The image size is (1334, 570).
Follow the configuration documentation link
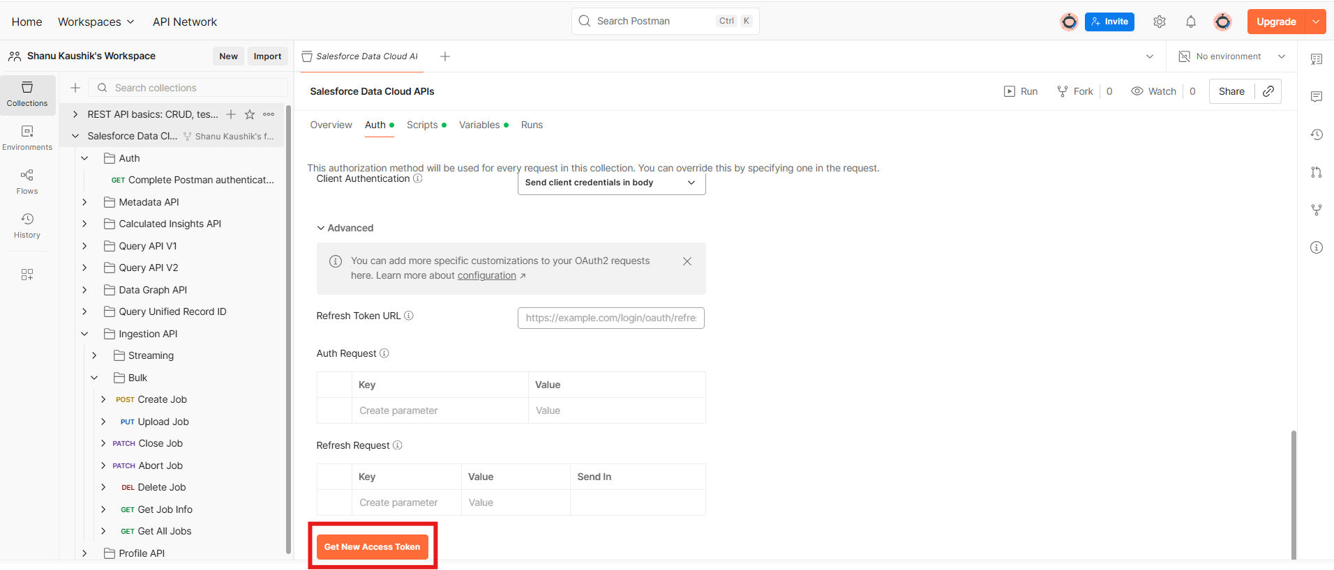[486, 275]
